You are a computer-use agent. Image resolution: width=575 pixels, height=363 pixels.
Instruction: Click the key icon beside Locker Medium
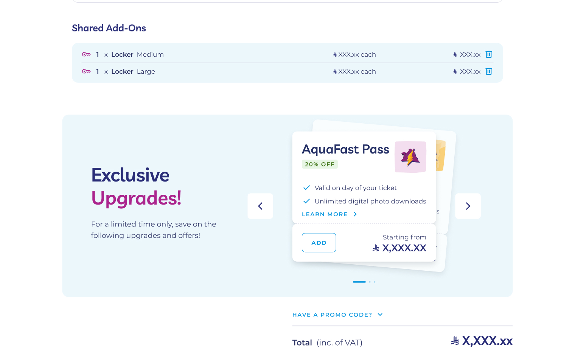86,54
